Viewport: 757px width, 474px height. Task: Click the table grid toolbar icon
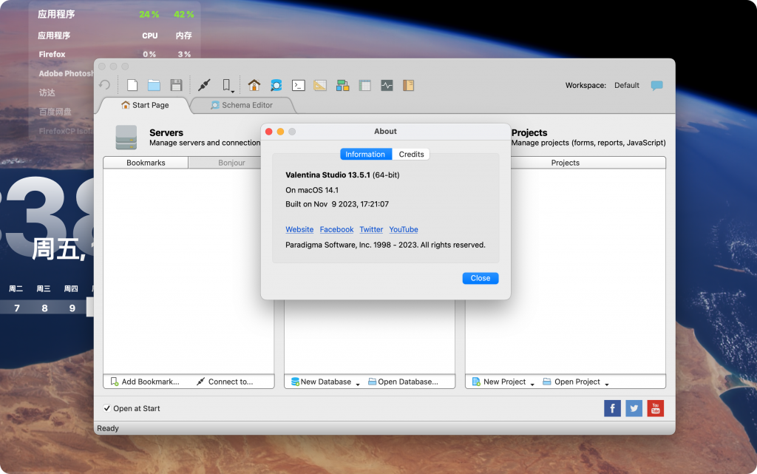point(364,84)
